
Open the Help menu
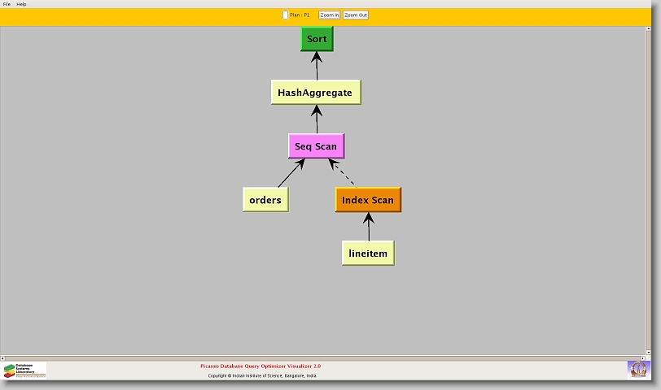point(21,4)
